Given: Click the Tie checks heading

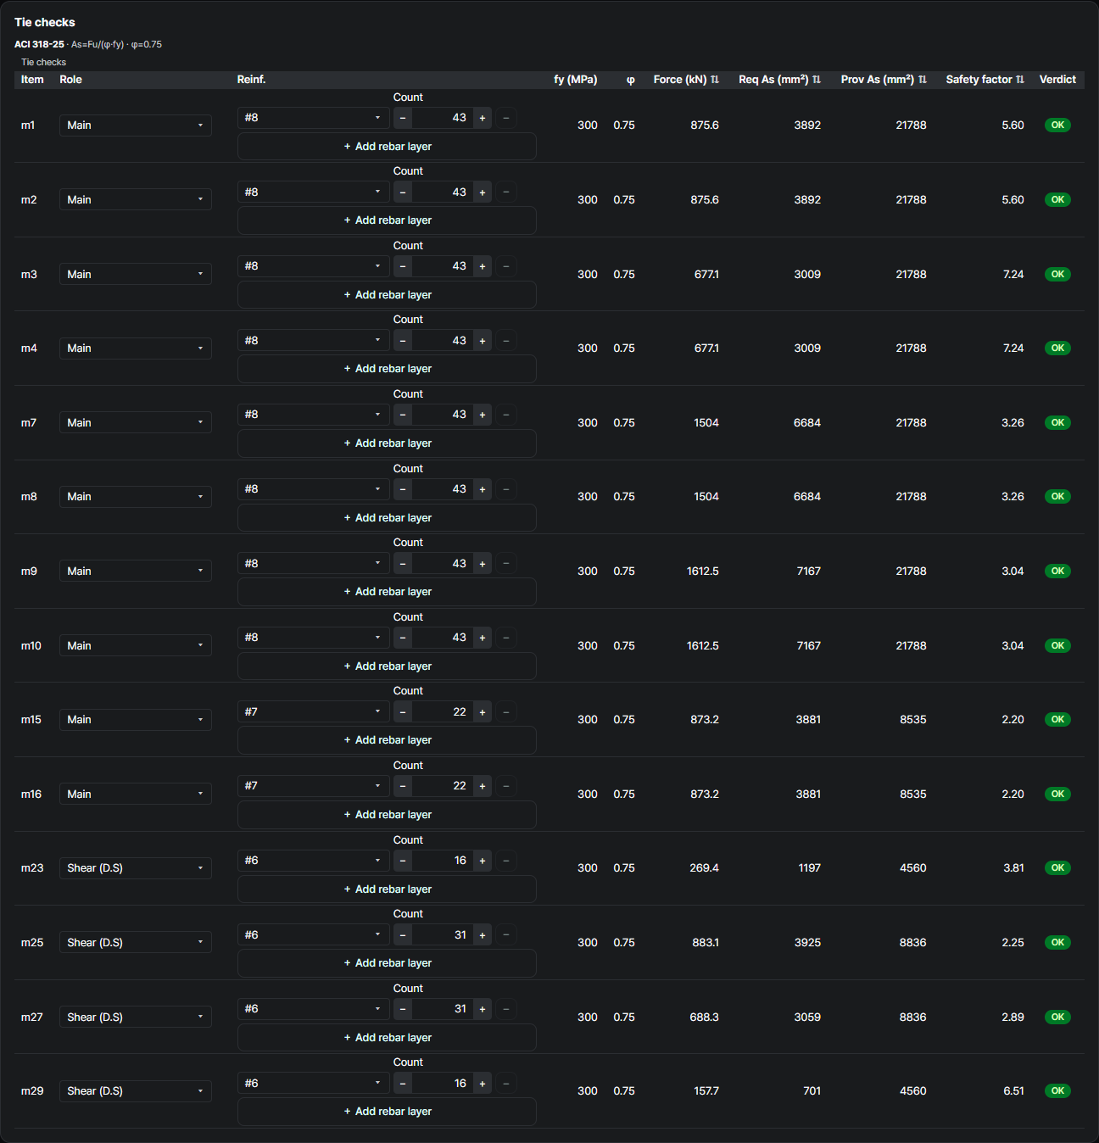Looking at the screenshot, I should pyautogui.click(x=45, y=22).
